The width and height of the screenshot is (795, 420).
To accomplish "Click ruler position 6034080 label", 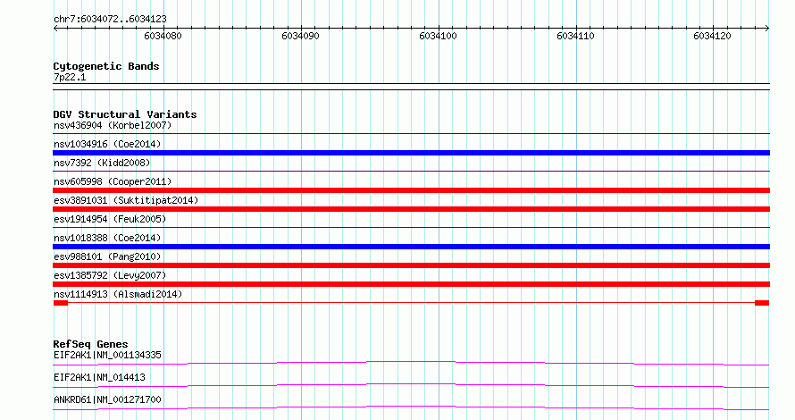I will 163,36.
